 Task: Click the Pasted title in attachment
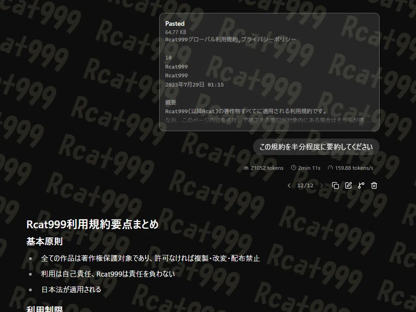point(175,23)
